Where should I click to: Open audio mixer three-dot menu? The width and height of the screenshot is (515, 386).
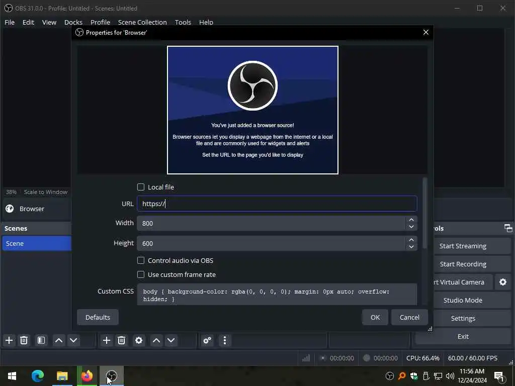click(225, 340)
